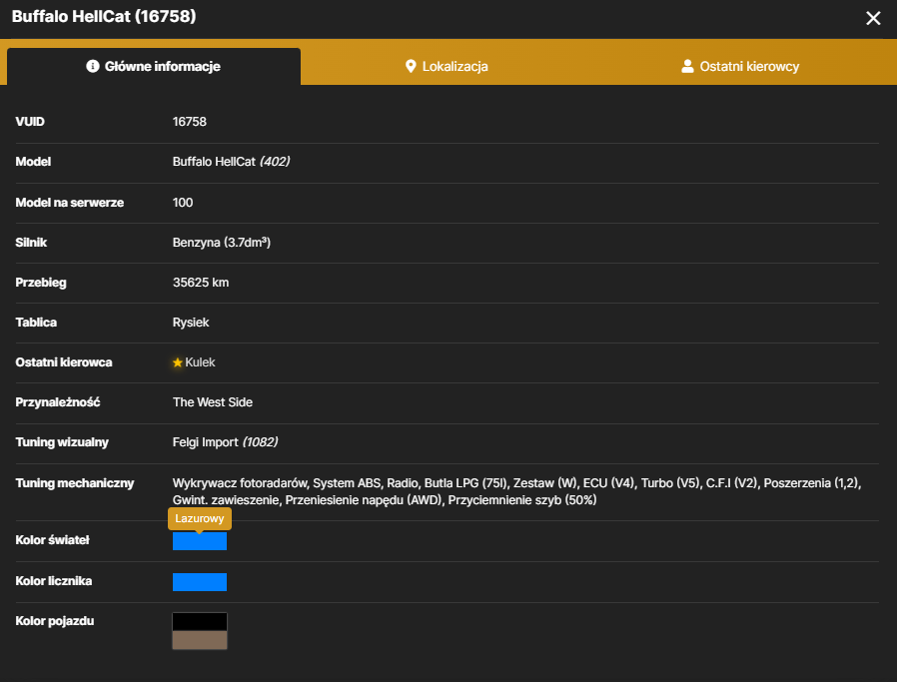Open driver Kulek's profile link

point(200,362)
